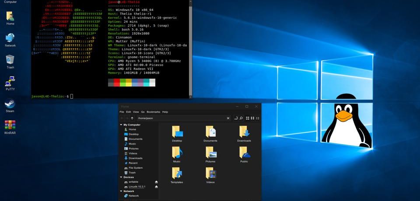Collapse the Devices sidebar section
This screenshot has height=201, width=420.
(x=121, y=177)
